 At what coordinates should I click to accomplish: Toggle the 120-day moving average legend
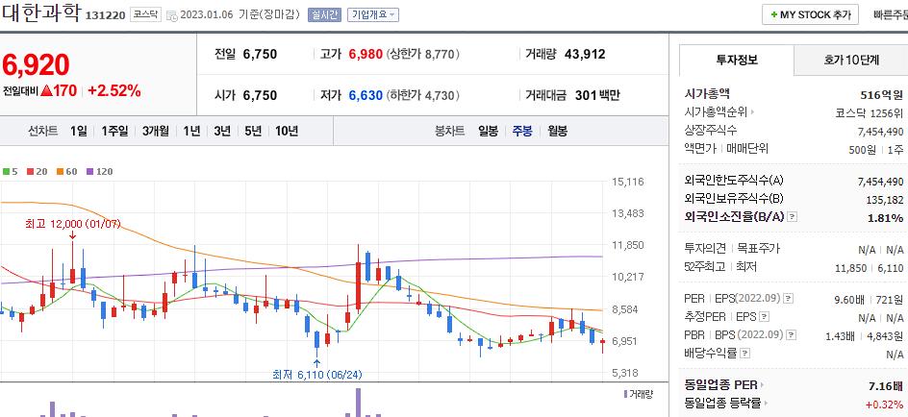click(100, 172)
